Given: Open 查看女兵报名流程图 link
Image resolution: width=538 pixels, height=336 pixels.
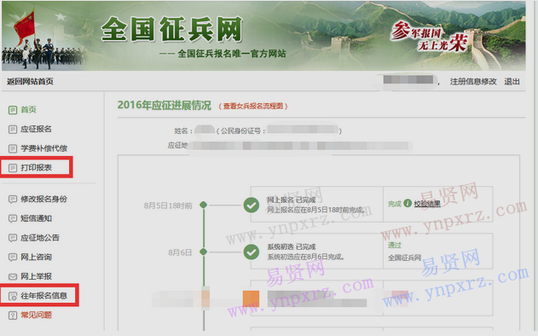Looking at the screenshot, I should pyautogui.click(x=253, y=107).
